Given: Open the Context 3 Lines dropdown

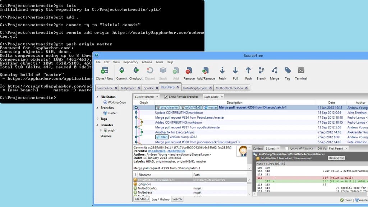Looking at the screenshot, I should [272, 148].
